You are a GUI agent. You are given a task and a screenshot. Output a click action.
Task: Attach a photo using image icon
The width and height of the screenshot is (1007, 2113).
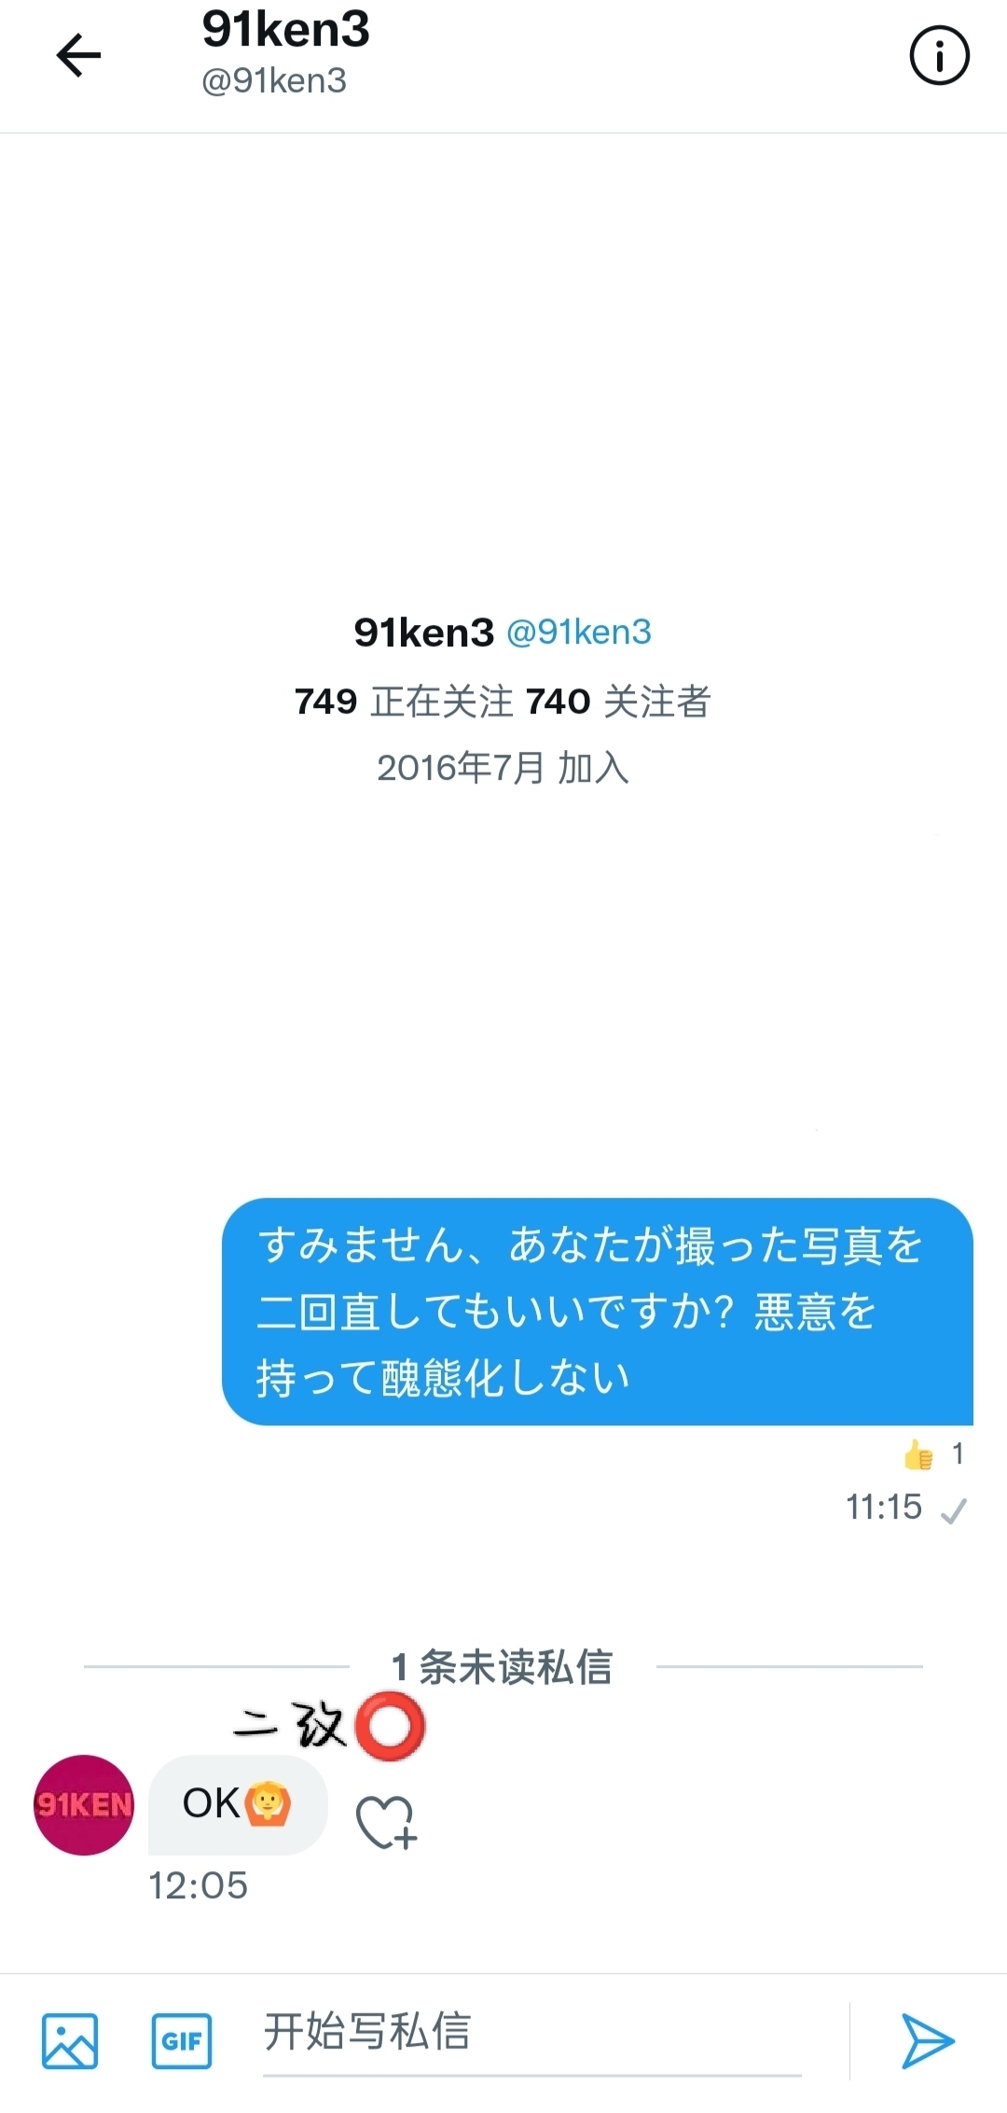tap(70, 2040)
